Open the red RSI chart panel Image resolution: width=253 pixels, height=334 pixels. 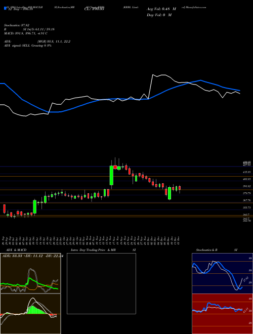[x=222, y=314]
